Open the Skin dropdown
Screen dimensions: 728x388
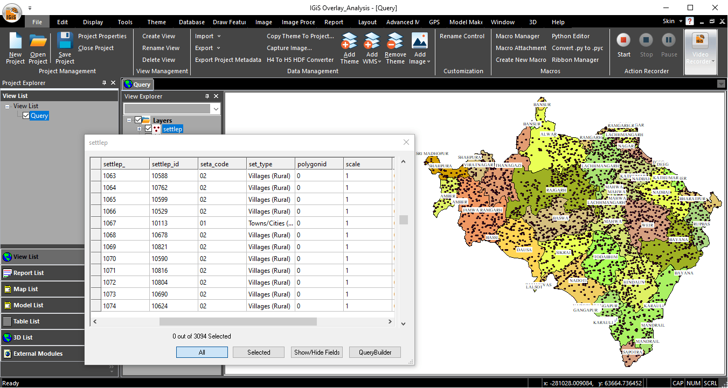[x=671, y=21]
